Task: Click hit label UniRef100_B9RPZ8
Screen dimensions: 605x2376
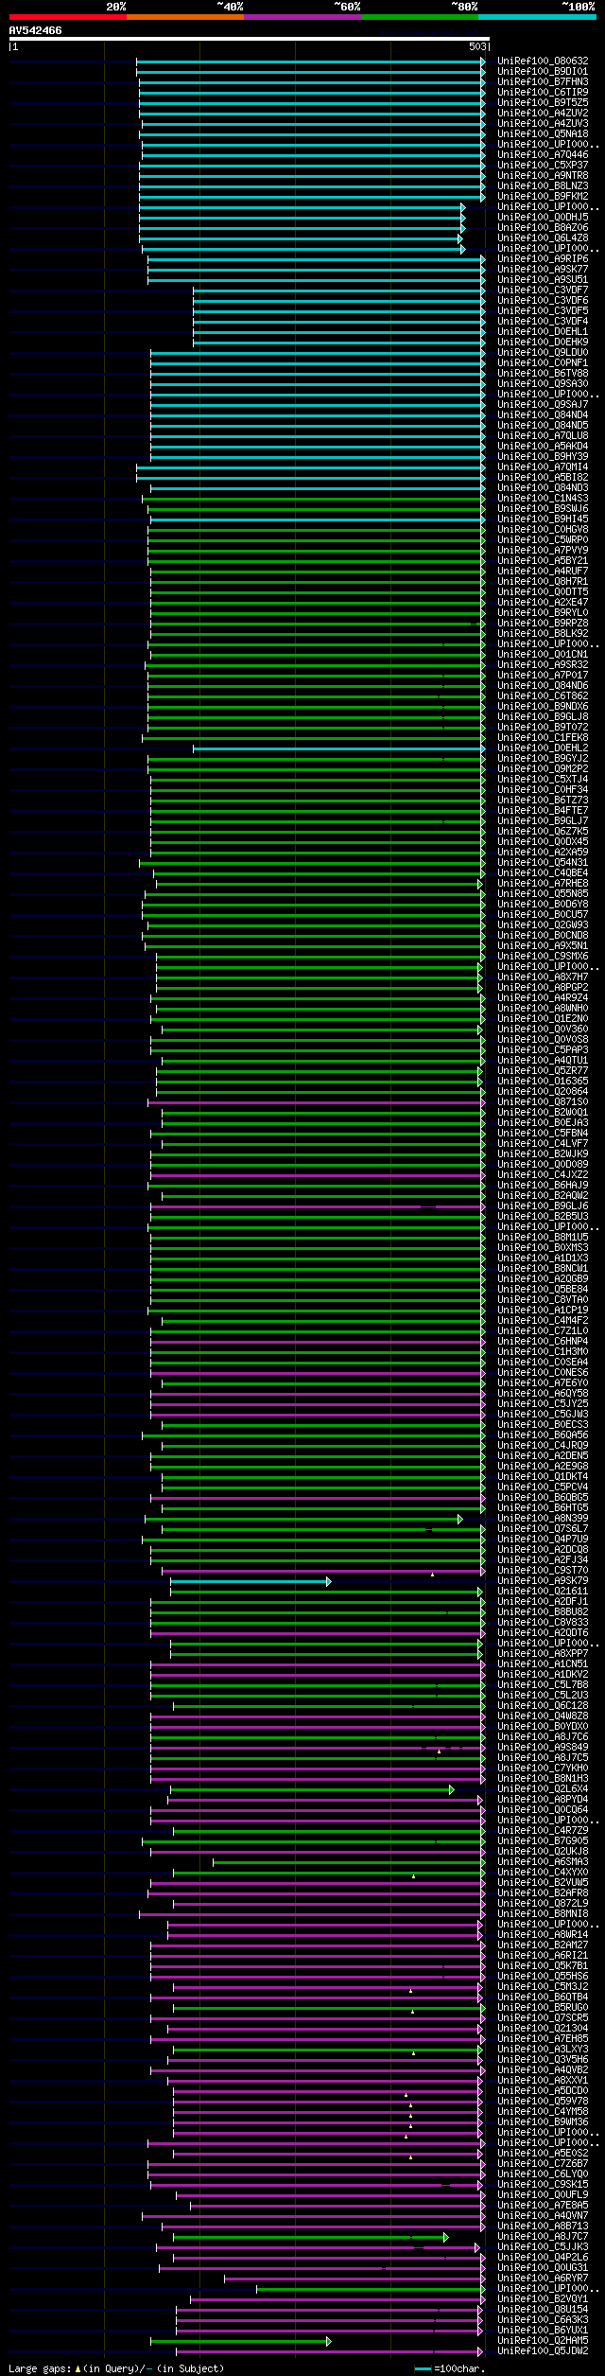Action: coord(543,624)
